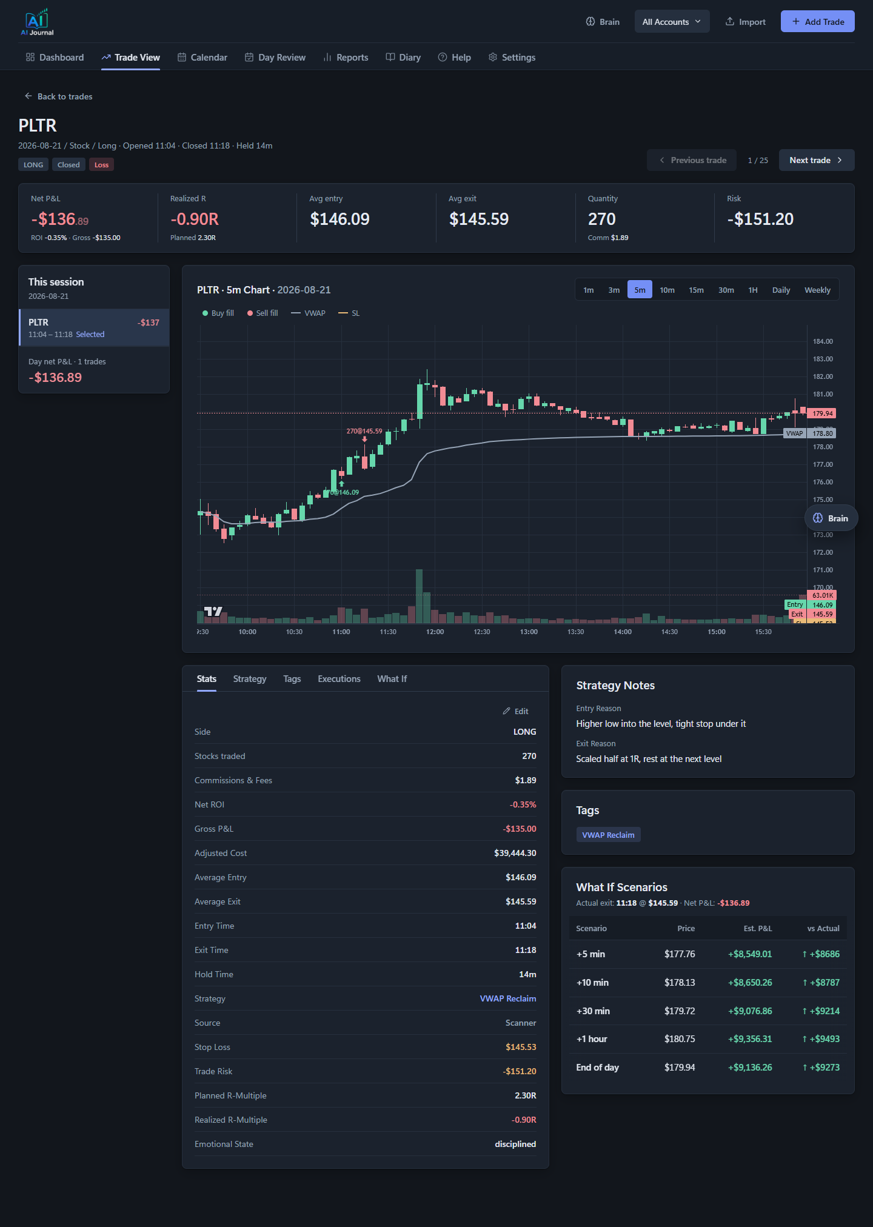Click the +30 min price $179.72
Screen dimensions: 873x1227
pos(680,1011)
